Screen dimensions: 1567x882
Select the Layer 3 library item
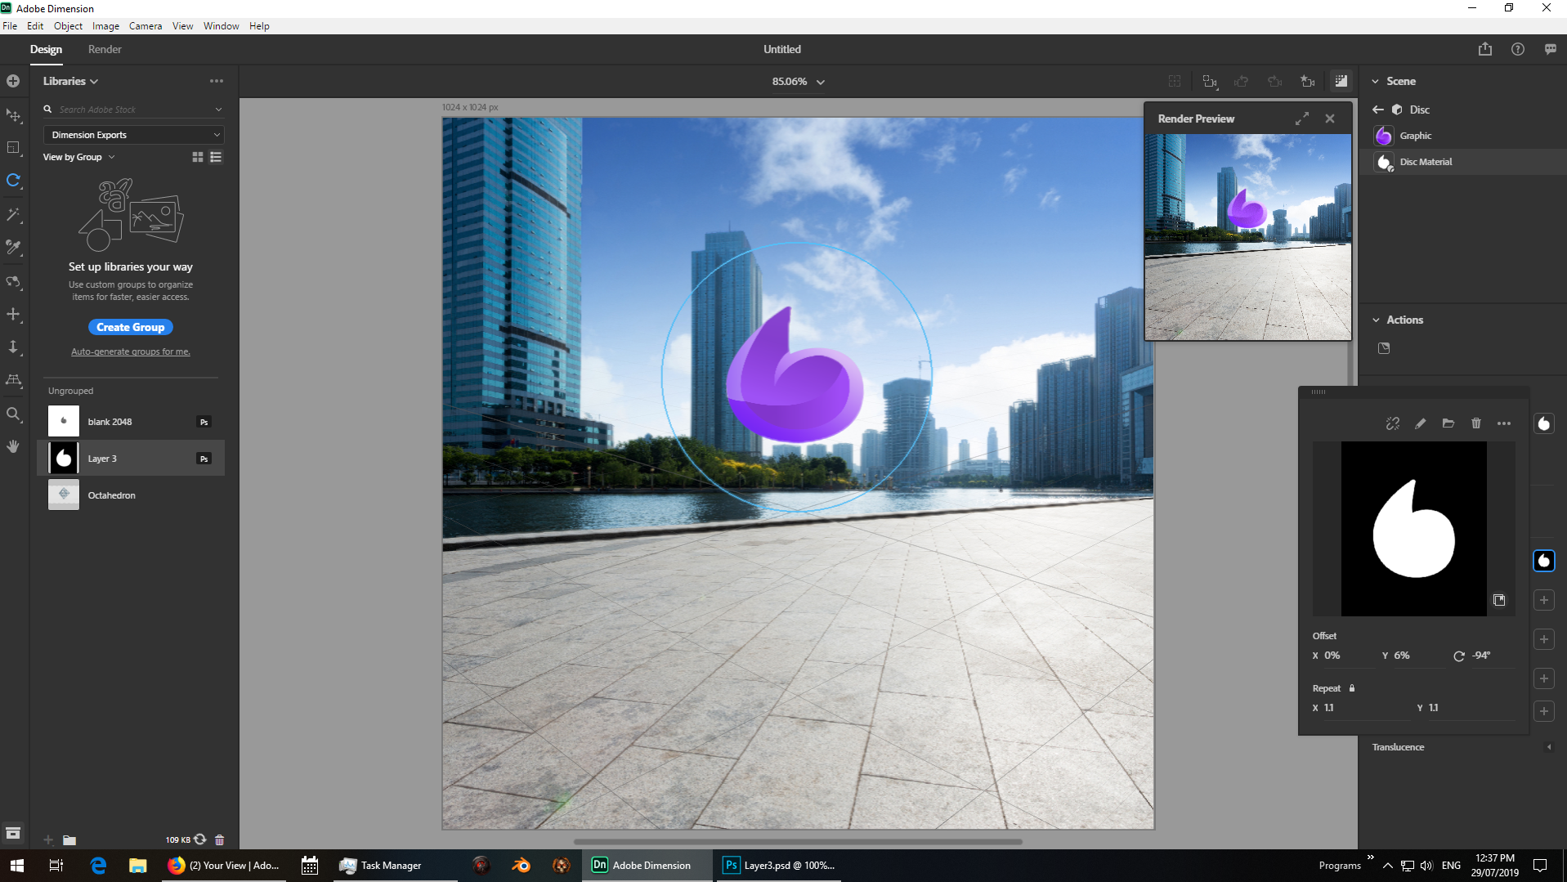point(131,459)
